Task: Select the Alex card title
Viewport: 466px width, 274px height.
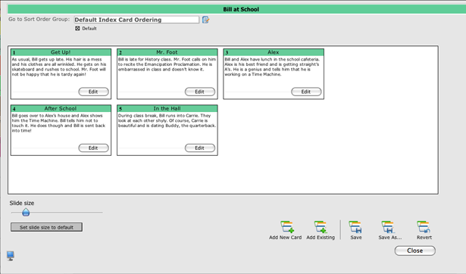Action: [x=273, y=52]
